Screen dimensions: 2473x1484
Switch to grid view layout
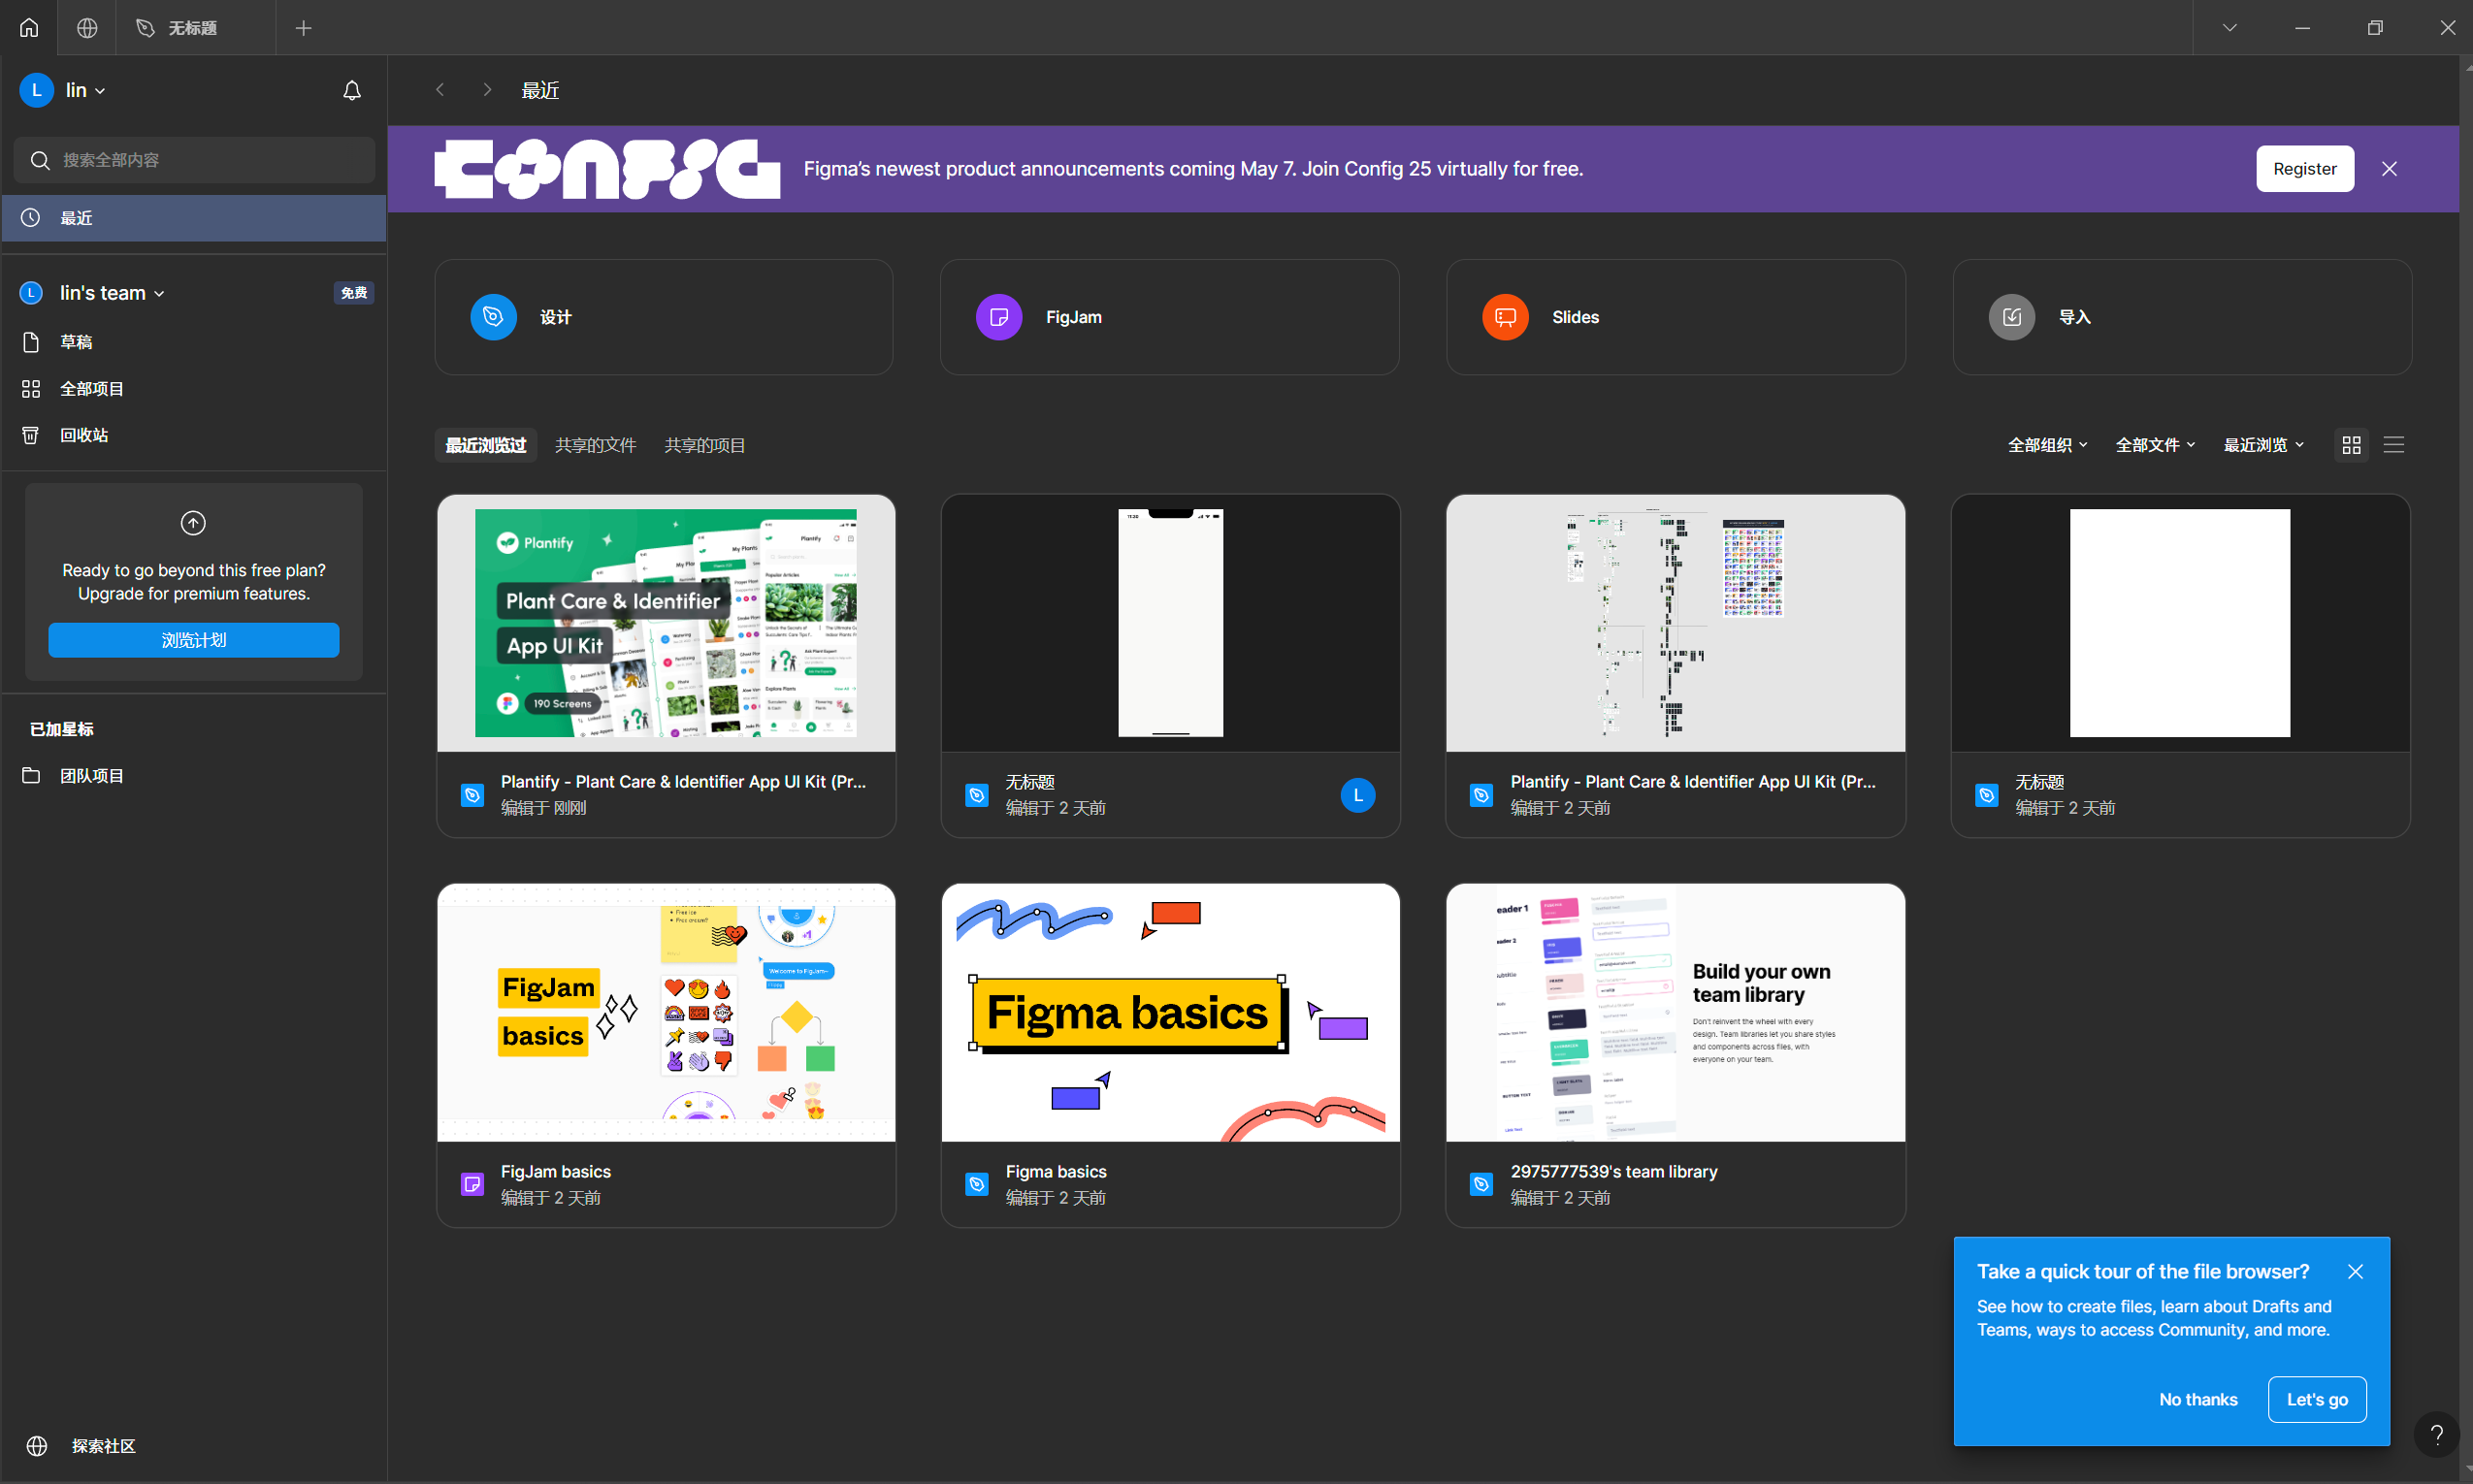[2351, 445]
